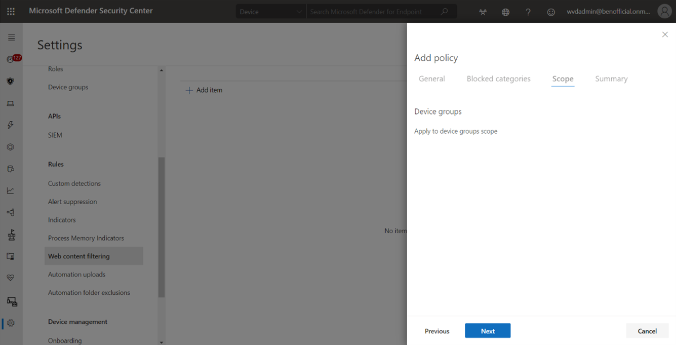Open the app launcher waffle menu

point(11,11)
